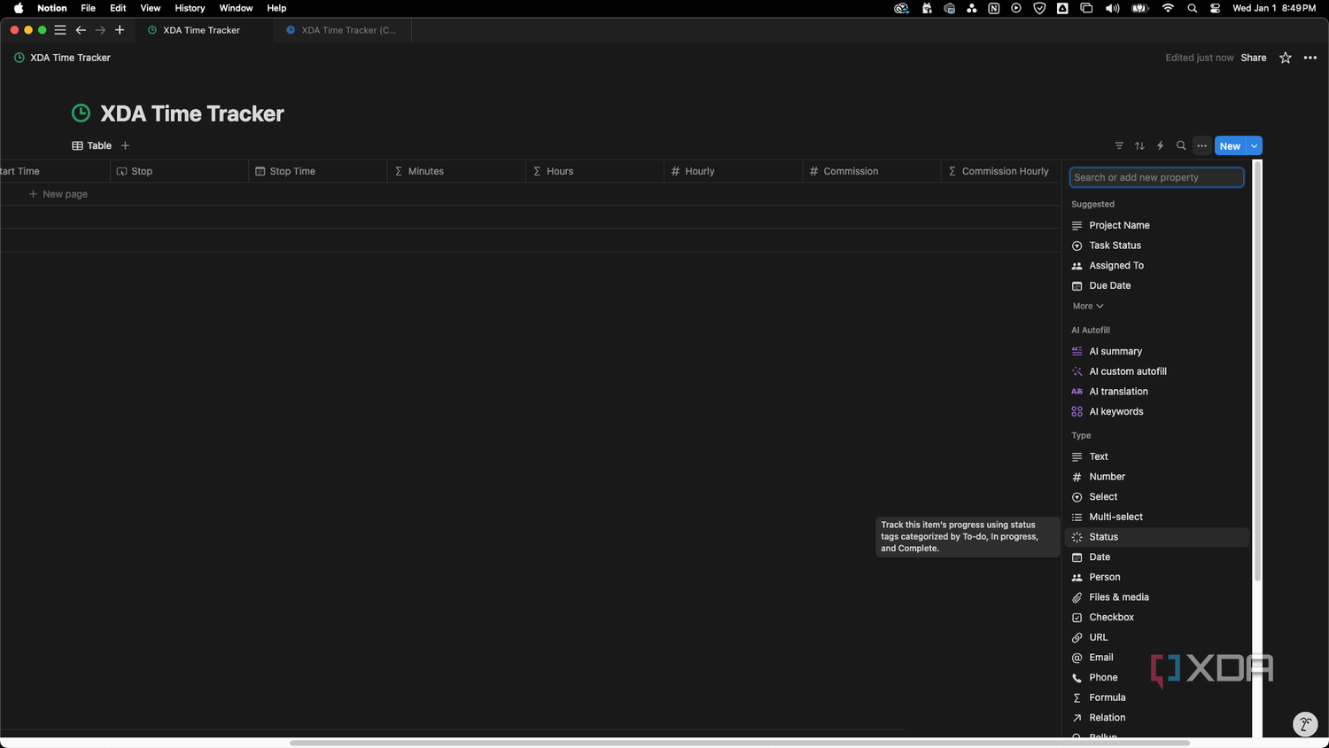Choose the URL property type
1329x748 pixels.
click(1156, 637)
